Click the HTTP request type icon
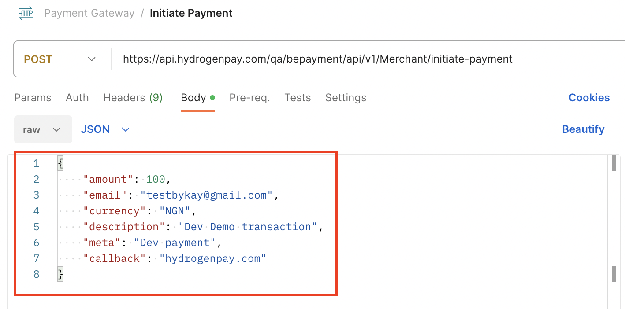This screenshot has height=309, width=625. pos(25,13)
